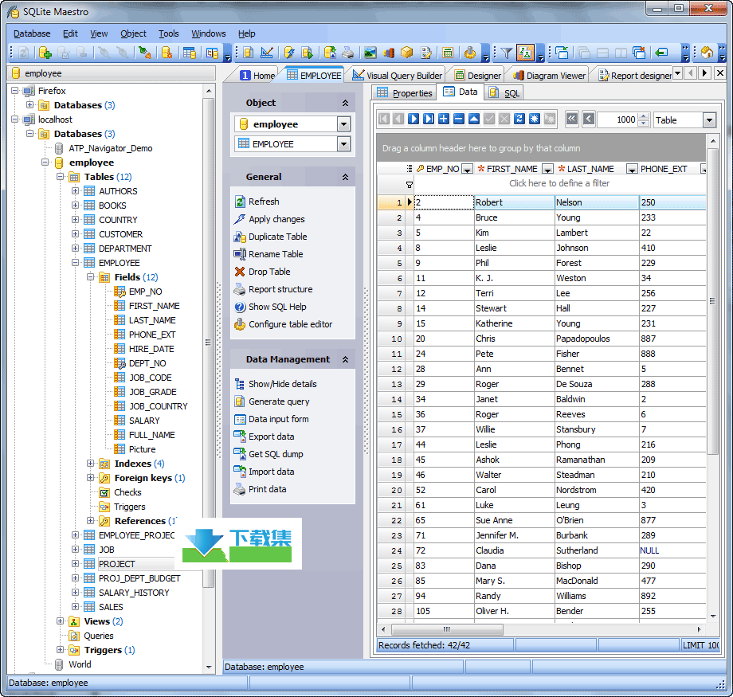
Task: Open EMP_NO column filter dropdown
Action: (467, 169)
